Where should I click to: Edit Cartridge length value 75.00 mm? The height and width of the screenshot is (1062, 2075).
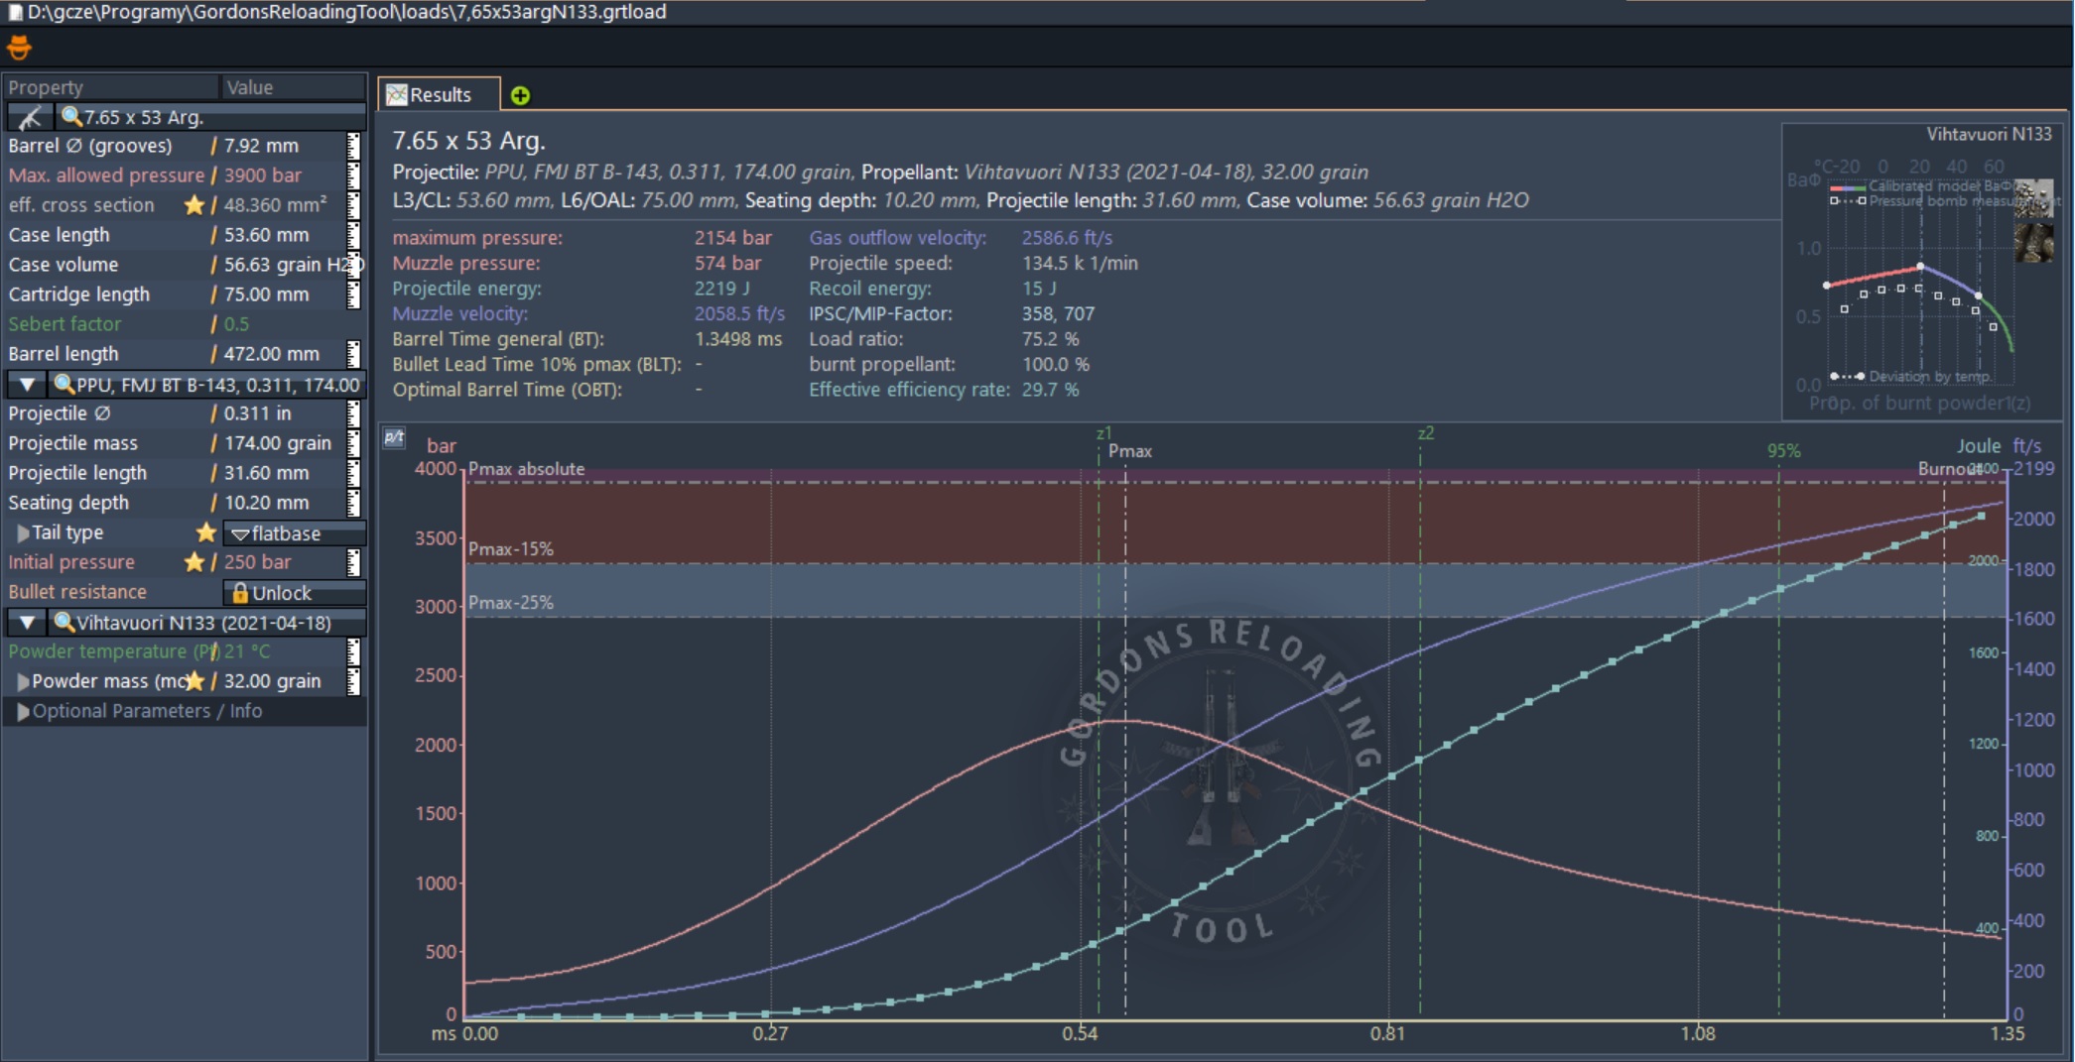[266, 295]
